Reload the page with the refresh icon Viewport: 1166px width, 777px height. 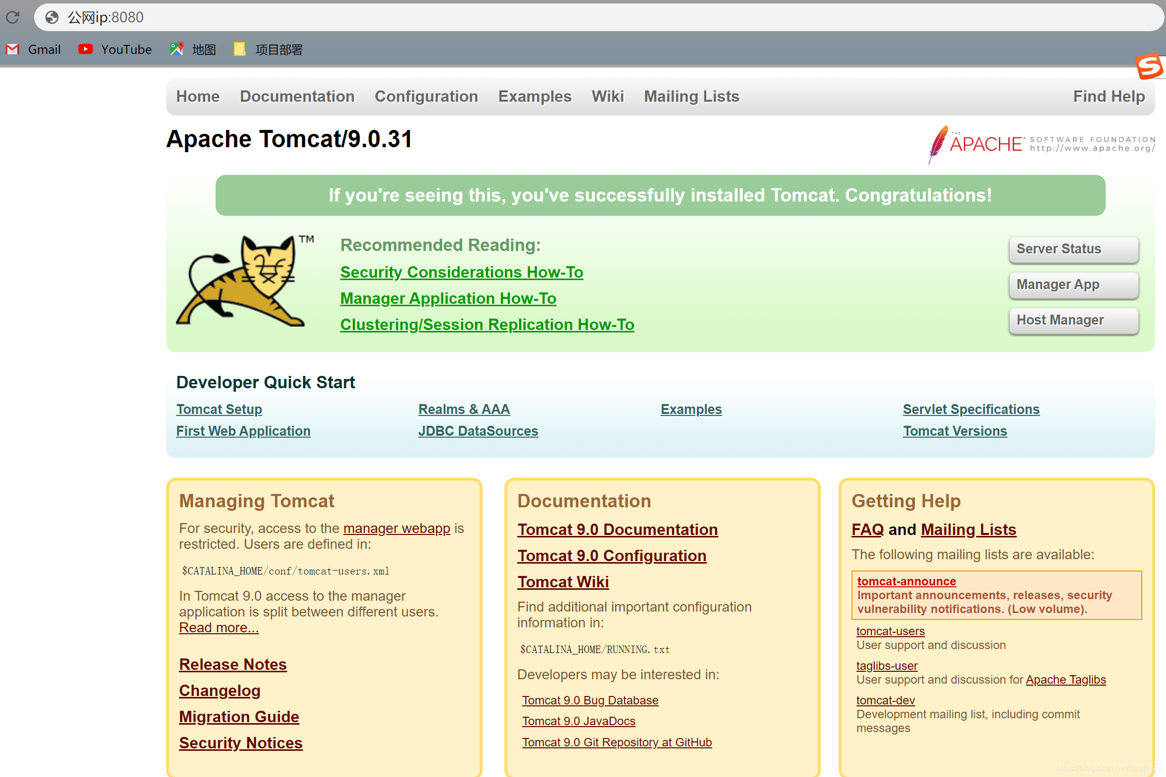[12, 17]
